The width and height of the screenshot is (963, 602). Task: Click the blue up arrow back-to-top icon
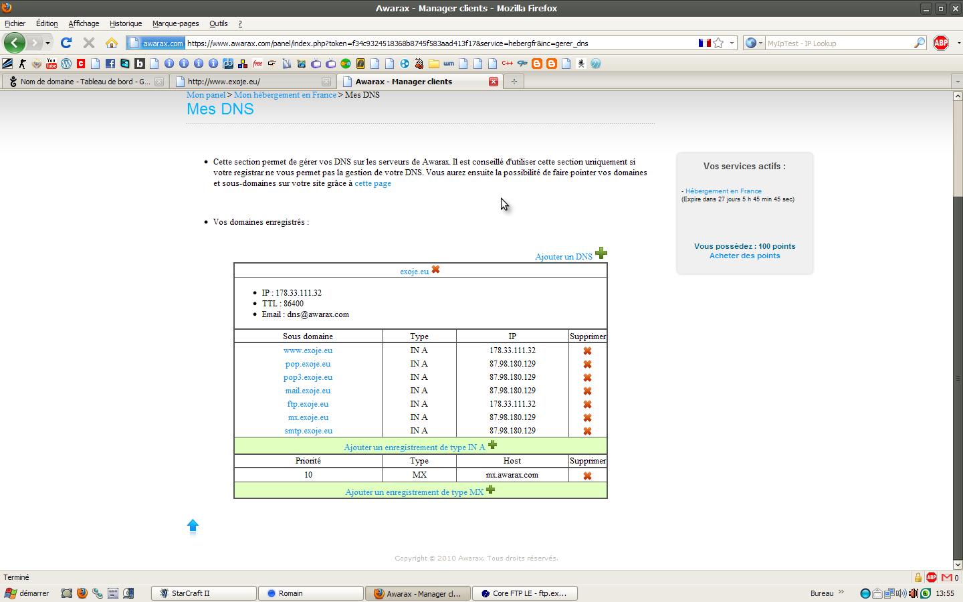(193, 526)
